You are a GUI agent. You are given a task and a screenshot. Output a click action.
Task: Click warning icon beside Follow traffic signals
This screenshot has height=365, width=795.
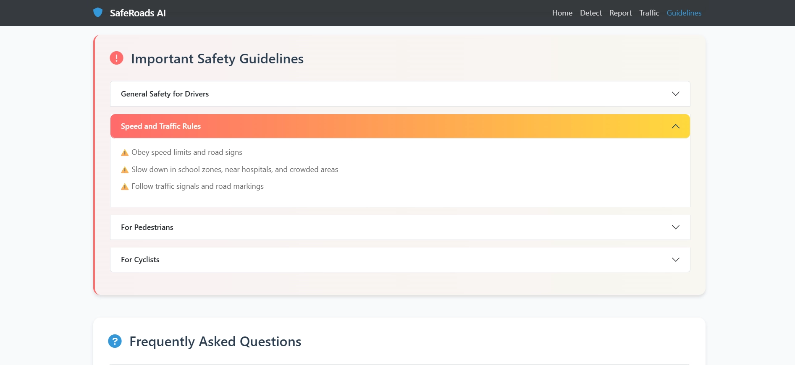pyautogui.click(x=125, y=187)
